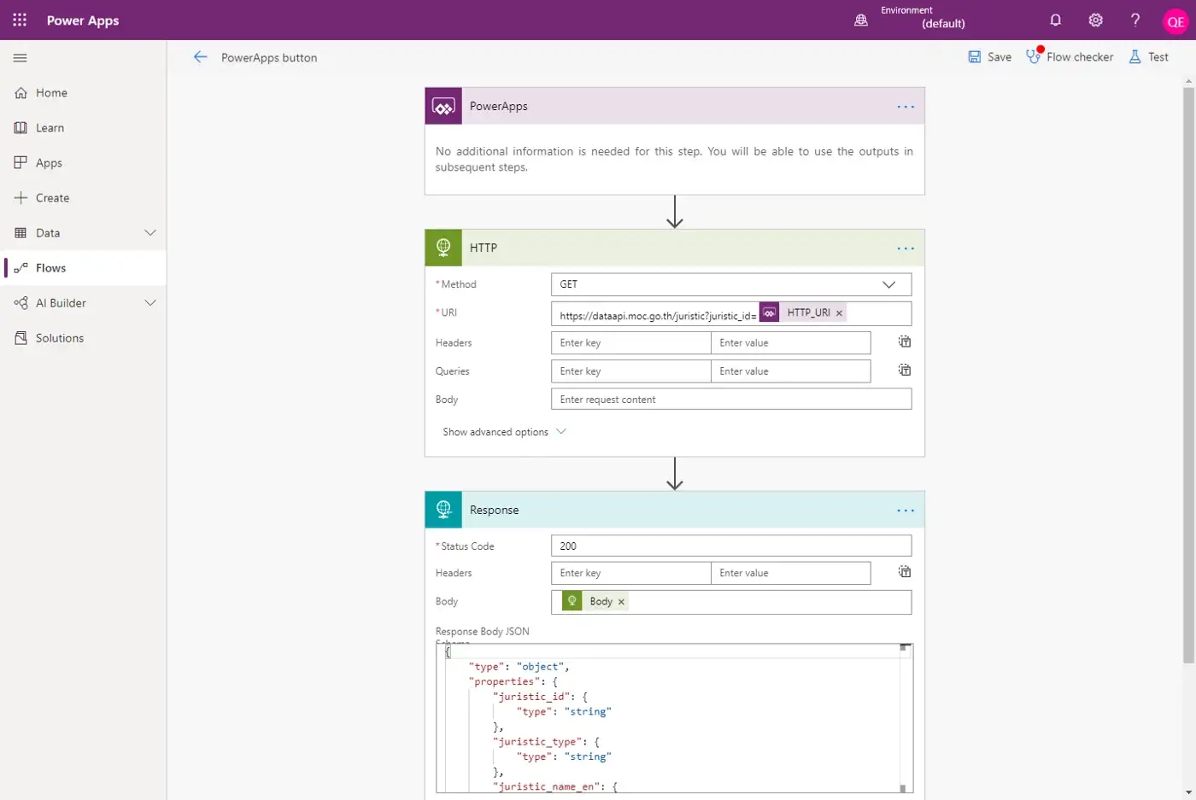The width and height of the screenshot is (1196, 800).
Task: Open the Method GET dropdown
Action: tap(731, 284)
